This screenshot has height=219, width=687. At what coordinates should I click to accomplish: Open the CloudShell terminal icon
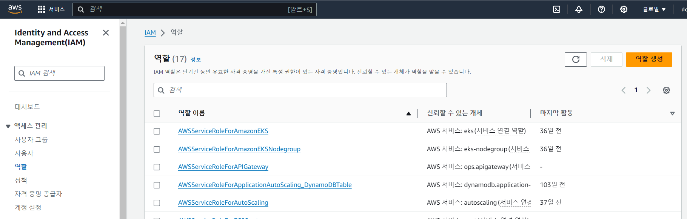pyautogui.click(x=556, y=9)
